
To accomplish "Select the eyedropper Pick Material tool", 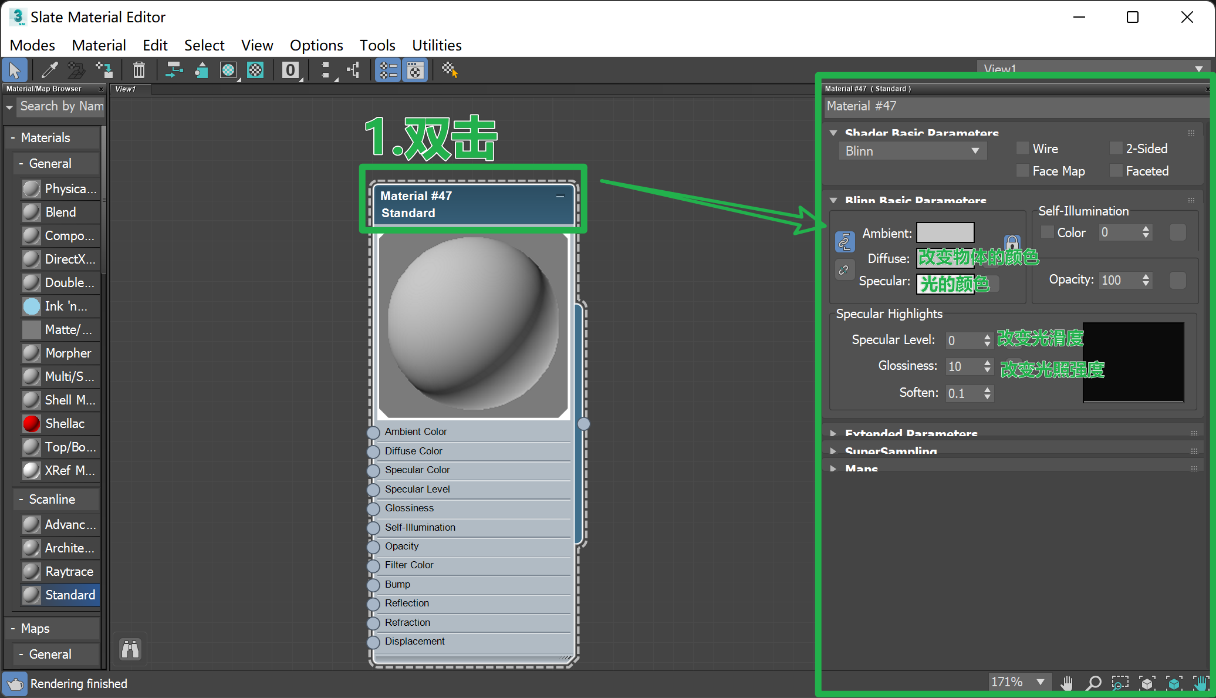I will tap(50, 70).
